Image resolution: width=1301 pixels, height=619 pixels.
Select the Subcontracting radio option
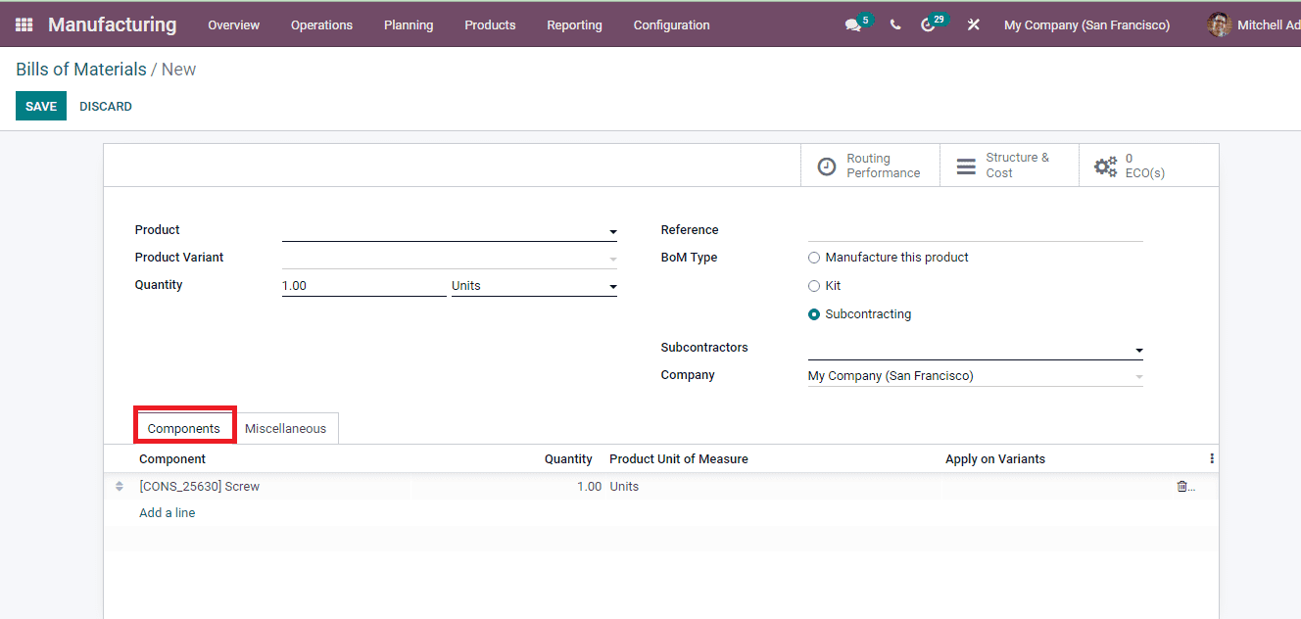(814, 313)
